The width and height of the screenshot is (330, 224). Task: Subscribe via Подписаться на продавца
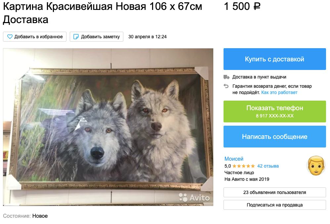pos(275,205)
